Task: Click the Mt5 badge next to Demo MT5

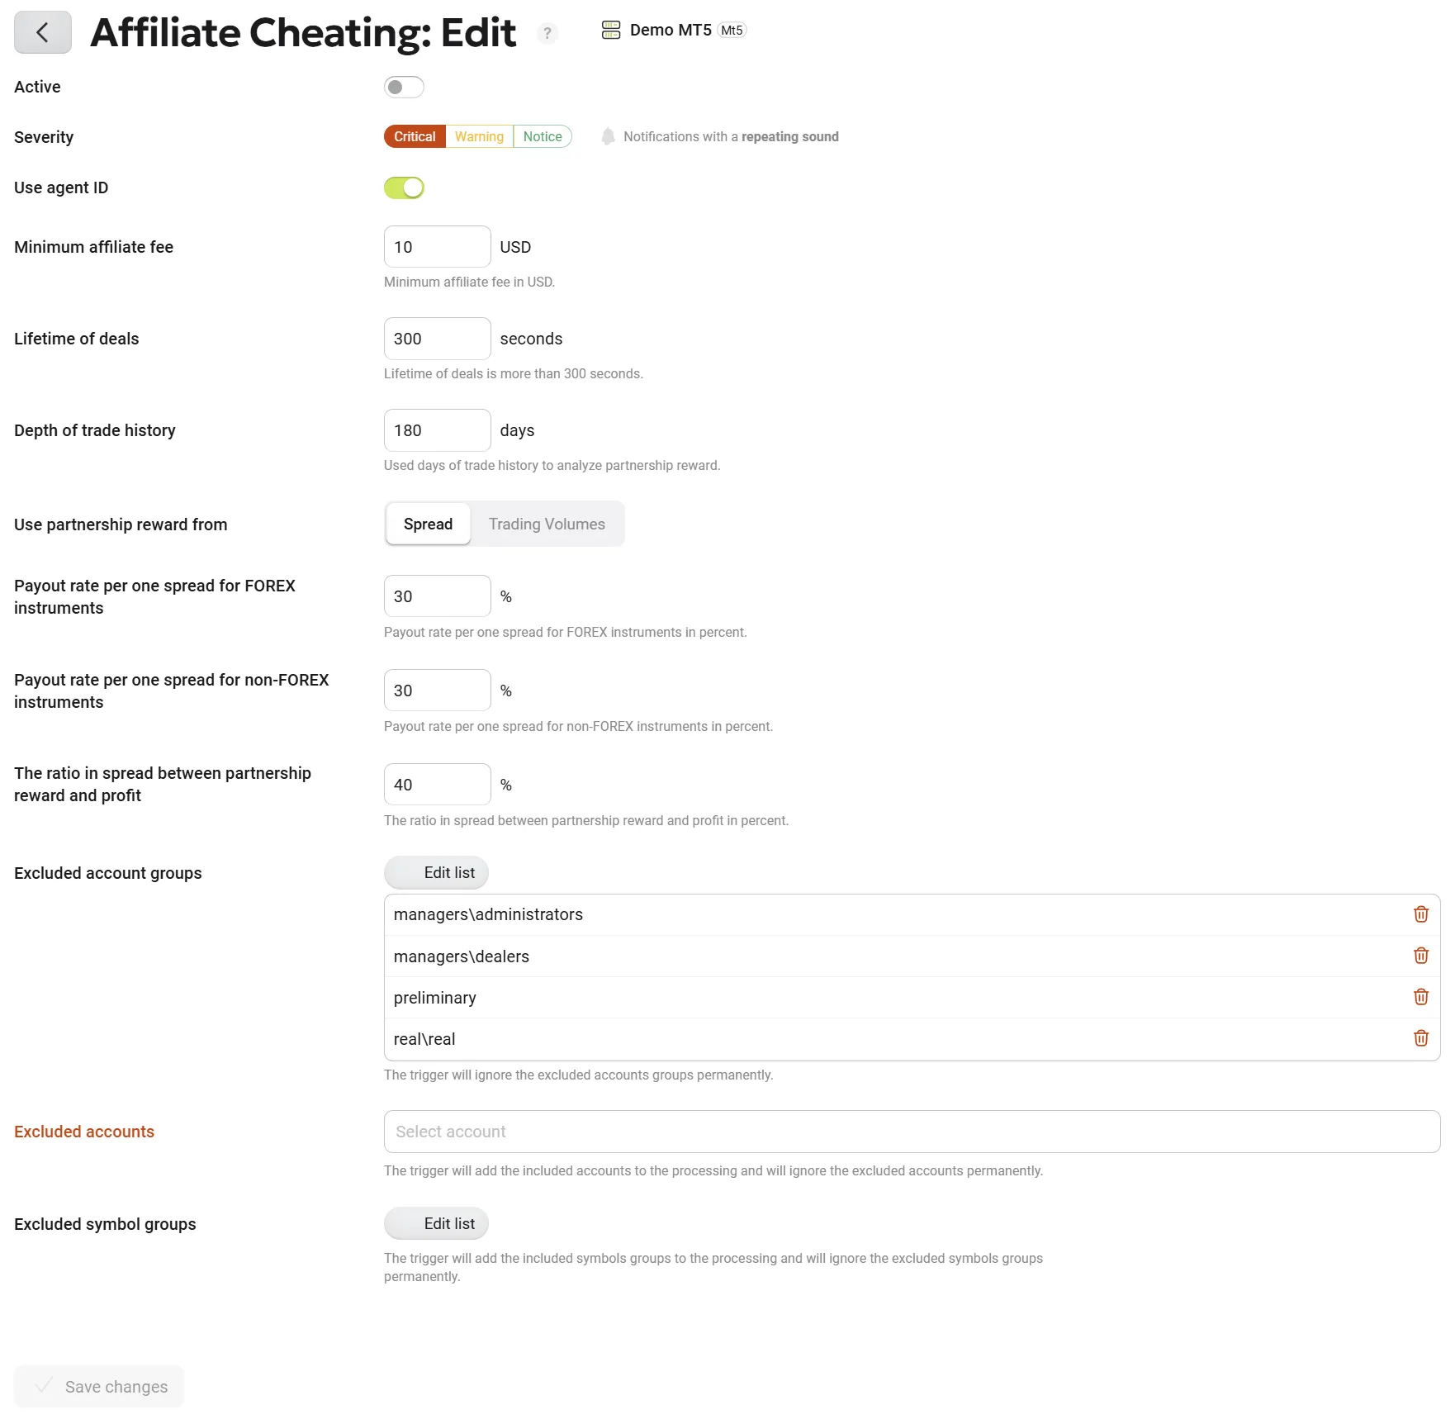Action: pyautogui.click(x=732, y=31)
